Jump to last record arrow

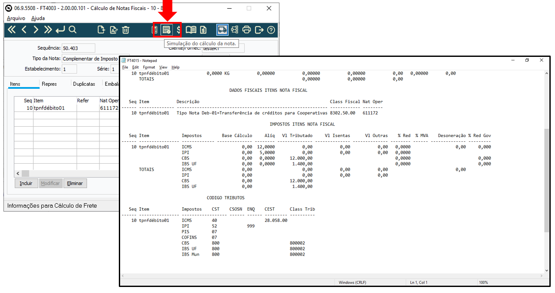tap(48, 30)
